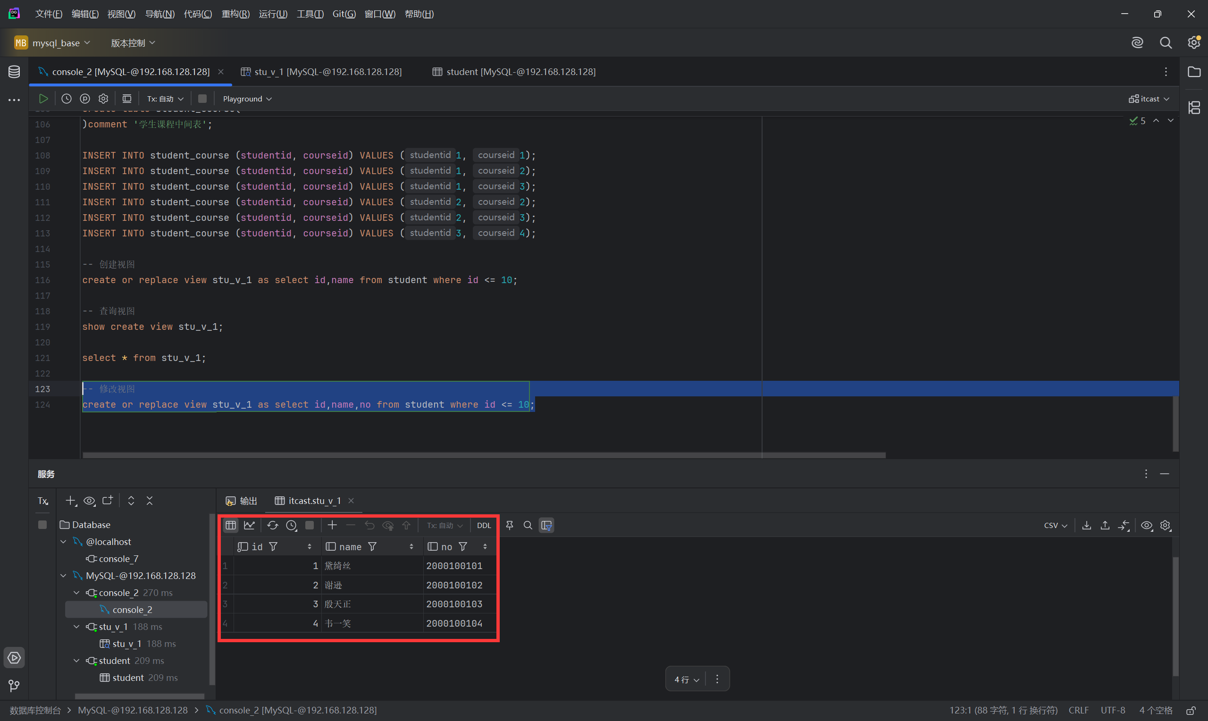This screenshot has width=1208, height=721.
Task: Open the chart view icon in results toolbar
Action: click(249, 525)
